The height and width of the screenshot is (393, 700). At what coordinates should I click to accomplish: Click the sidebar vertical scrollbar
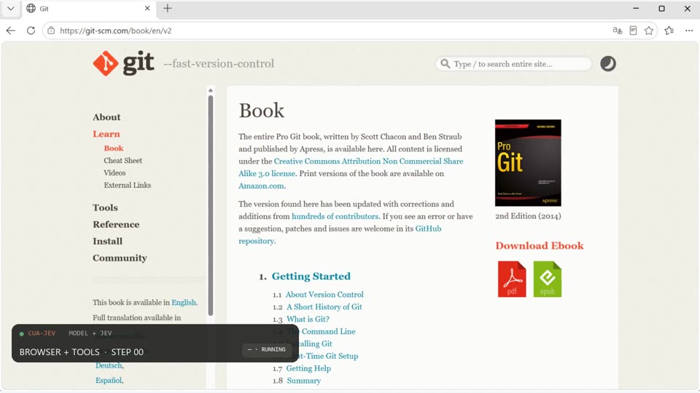tap(210, 205)
